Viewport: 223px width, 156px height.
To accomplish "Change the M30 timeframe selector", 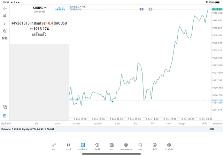I will (5, 38).
